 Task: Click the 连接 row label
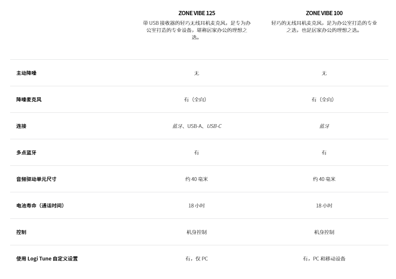[x=21, y=126]
